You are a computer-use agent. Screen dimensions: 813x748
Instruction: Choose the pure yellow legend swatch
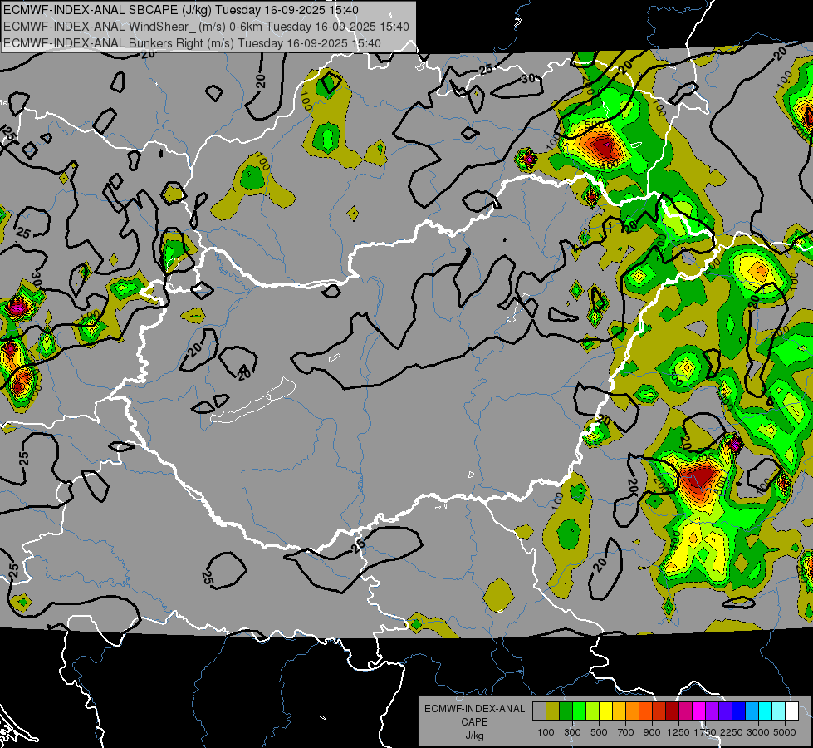606,711
